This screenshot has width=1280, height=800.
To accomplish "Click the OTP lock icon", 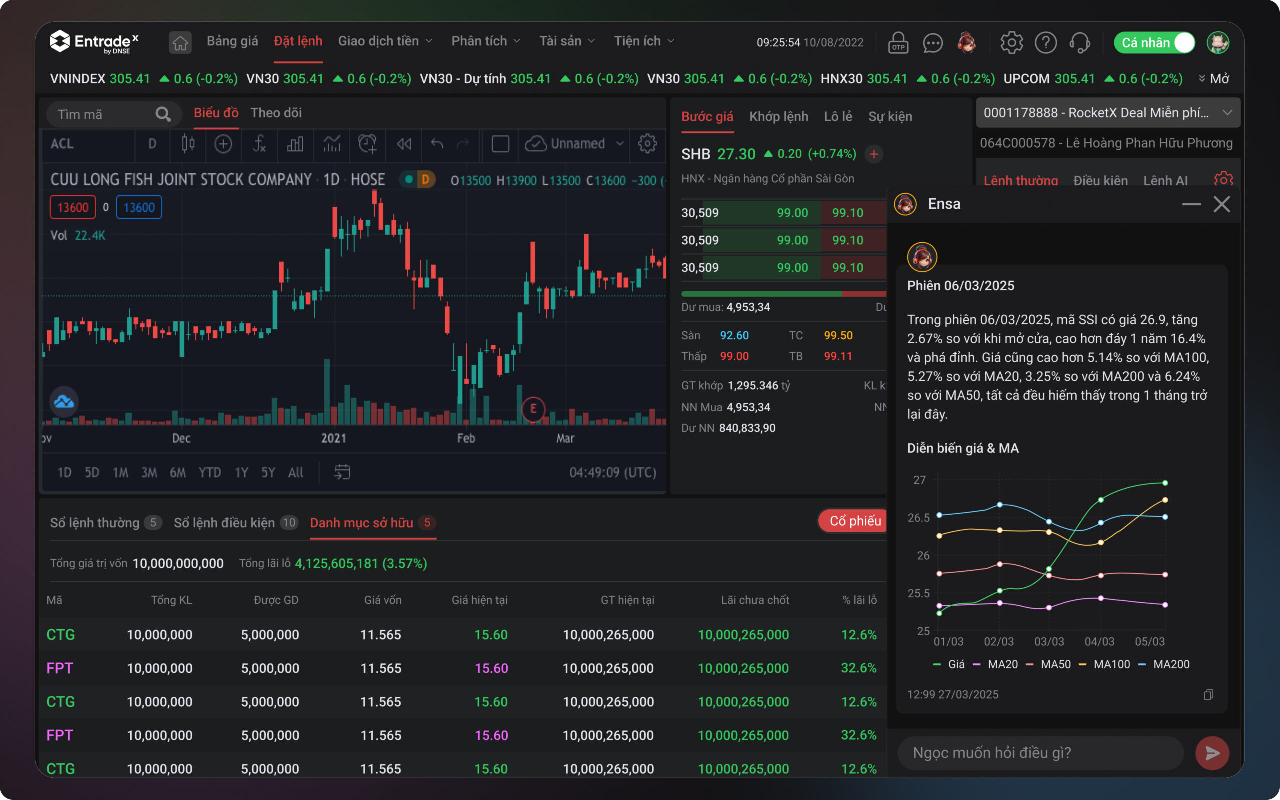I will point(898,42).
